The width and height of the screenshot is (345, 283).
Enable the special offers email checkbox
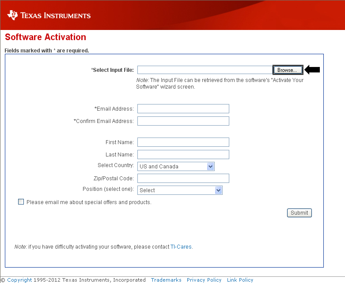point(21,202)
